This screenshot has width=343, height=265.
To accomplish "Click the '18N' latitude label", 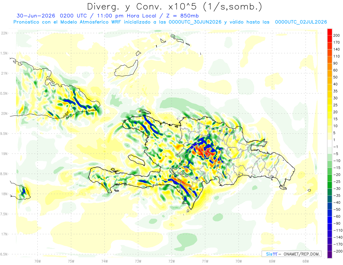I will point(4,194).
